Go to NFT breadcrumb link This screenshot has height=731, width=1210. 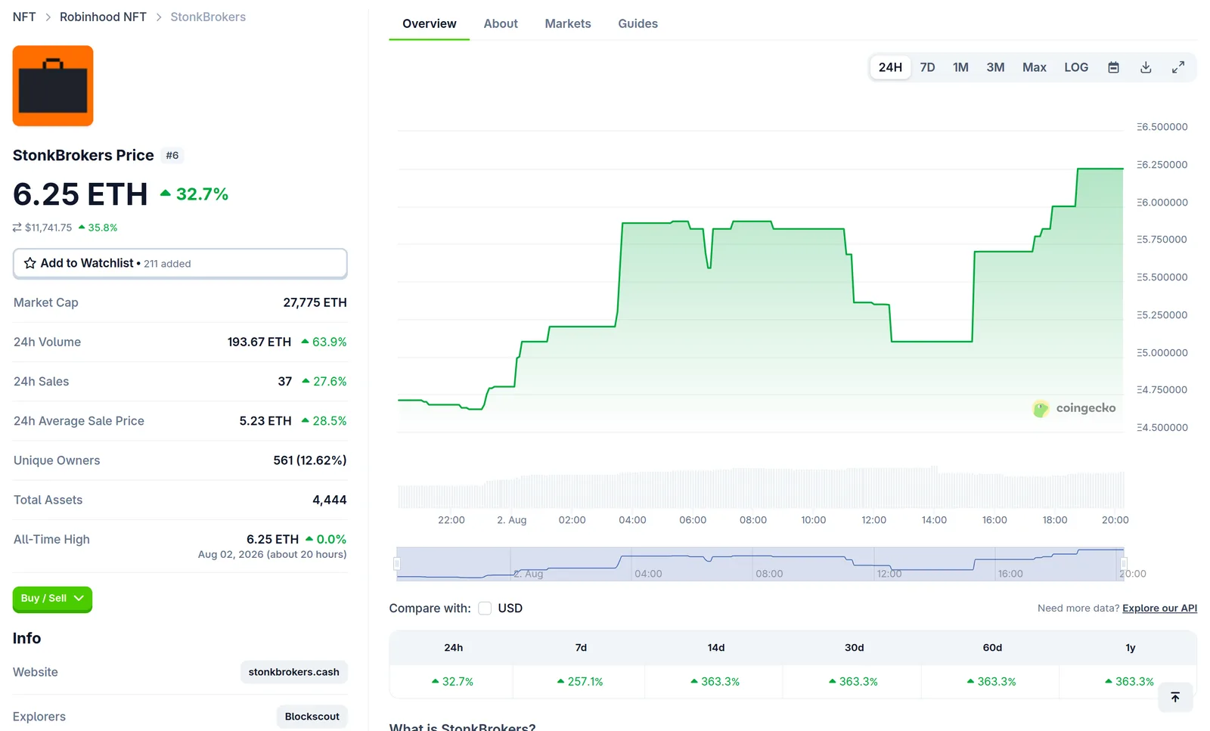[24, 17]
